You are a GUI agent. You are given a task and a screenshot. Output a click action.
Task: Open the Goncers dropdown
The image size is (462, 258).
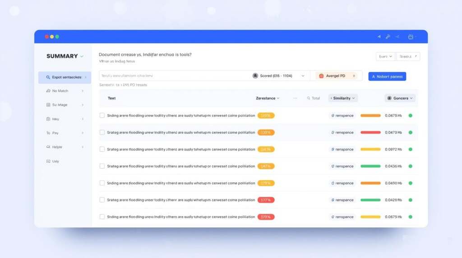click(x=400, y=98)
